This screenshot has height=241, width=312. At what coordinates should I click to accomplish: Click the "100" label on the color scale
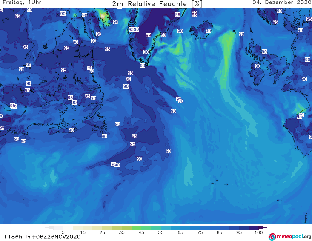coord(259,232)
